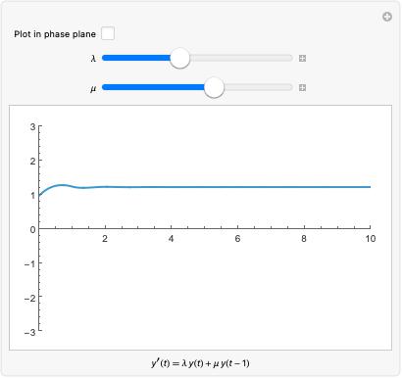Click the equation caption below the plot
This screenshot has width=402, height=378.
coord(200,363)
